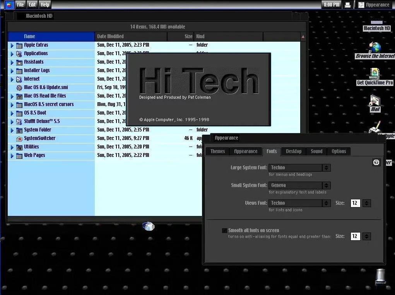Select the MacOS 8.5 secret cursors folder icon
This screenshot has width=395, height=295.
(19, 105)
